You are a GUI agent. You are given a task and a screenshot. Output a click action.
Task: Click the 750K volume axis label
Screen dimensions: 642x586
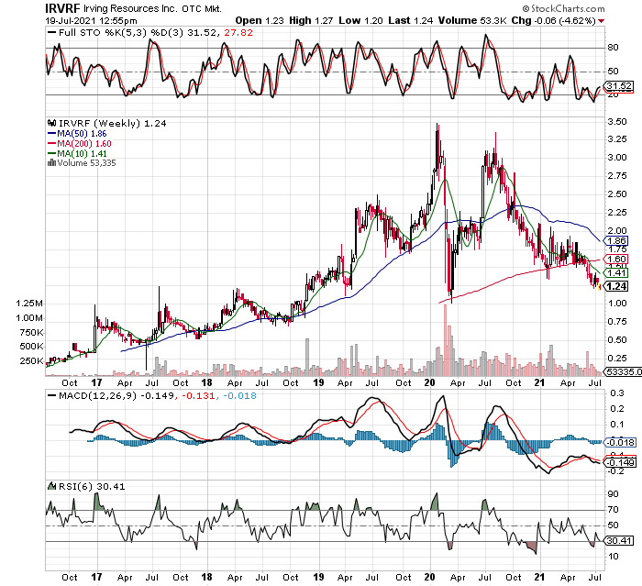[x=31, y=333]
